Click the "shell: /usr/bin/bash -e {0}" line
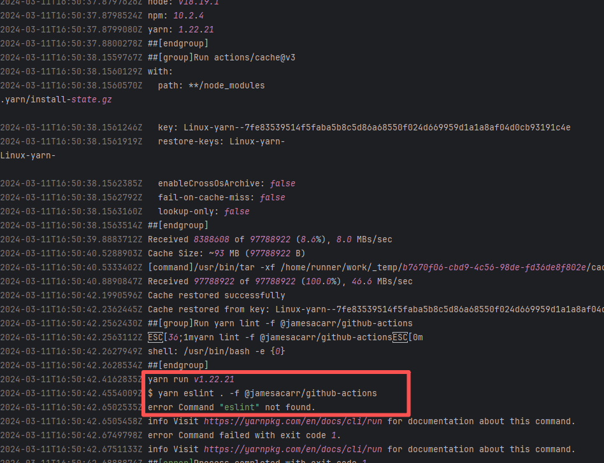Image resolution: width=604 pixels, height=463 pixels. click(216, 351)
